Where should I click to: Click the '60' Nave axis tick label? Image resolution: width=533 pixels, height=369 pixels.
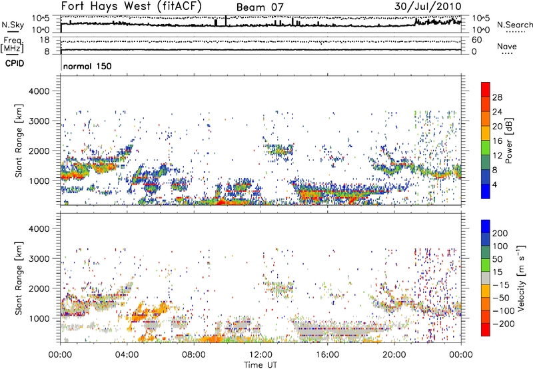477,40
